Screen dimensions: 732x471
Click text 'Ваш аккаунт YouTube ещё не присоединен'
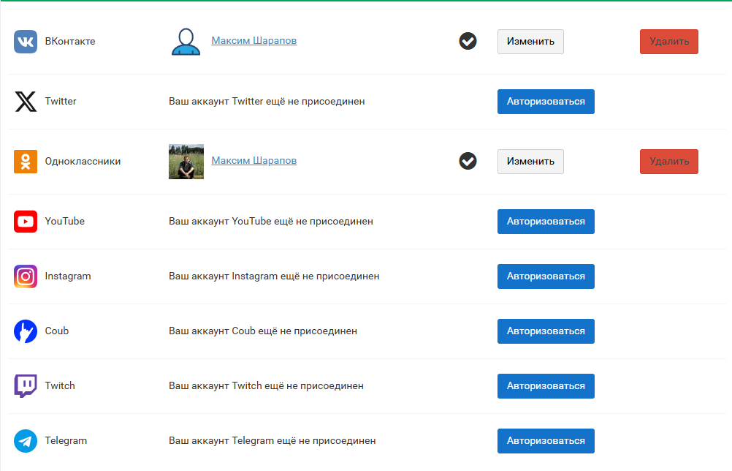271,222
